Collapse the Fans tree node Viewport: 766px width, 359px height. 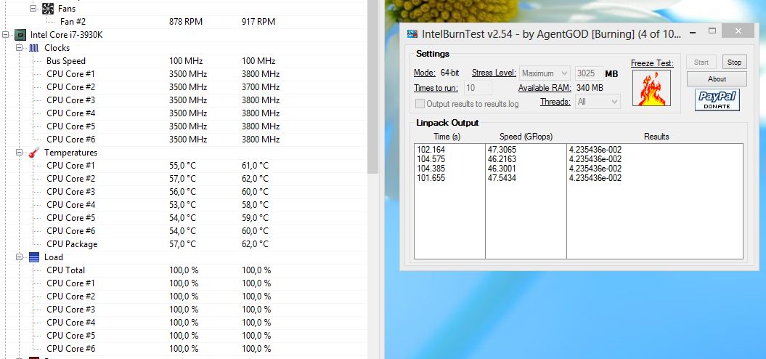(33, 8)
